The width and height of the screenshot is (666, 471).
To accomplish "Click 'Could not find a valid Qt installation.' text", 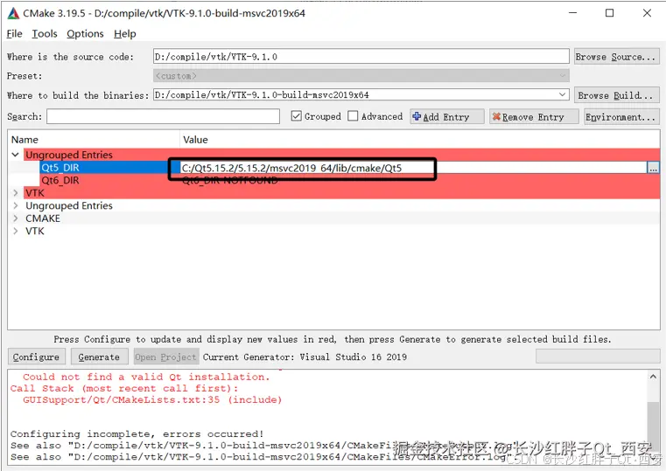I will [146, 377].
